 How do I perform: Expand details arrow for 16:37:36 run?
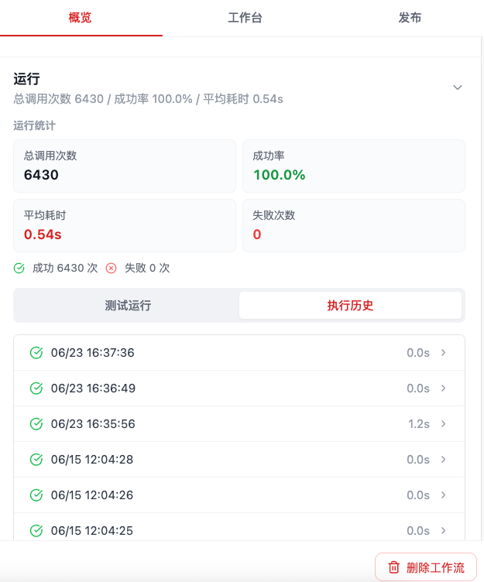pyautogui.click(x=443, y=353)
